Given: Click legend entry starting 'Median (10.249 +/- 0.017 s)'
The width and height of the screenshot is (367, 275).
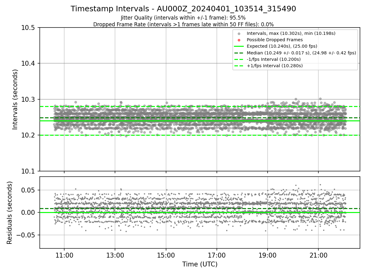Looking at the screenshot, I should [301, 53].
